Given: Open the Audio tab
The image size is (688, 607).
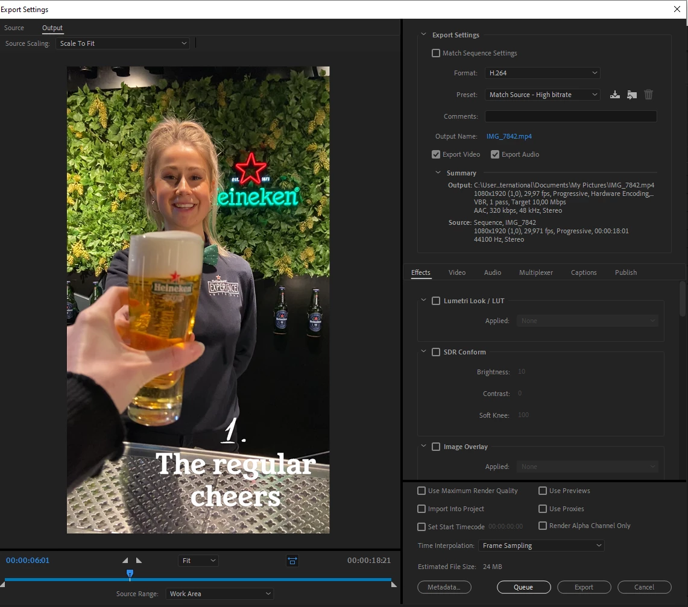Looking at the screenshot, I should click(x=492, y=272).
